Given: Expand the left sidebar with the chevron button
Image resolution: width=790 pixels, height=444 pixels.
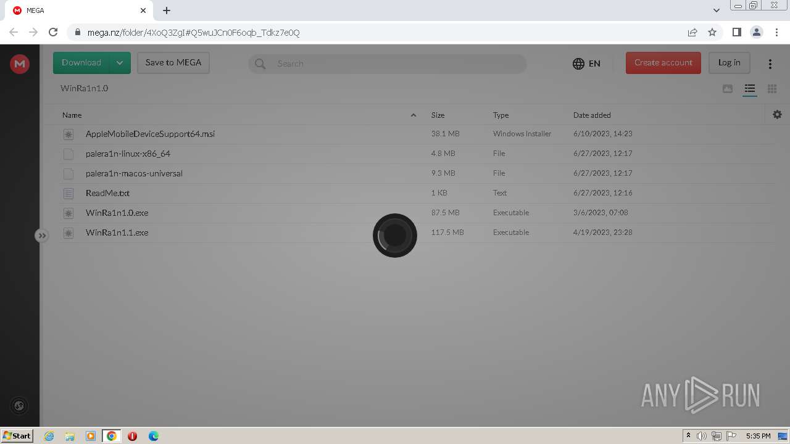Looking at the screenshot, I should click(x=42, y=236).
